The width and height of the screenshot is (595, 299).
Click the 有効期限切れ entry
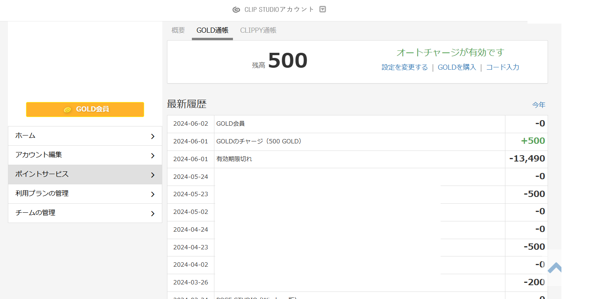[x=234, y=159]
